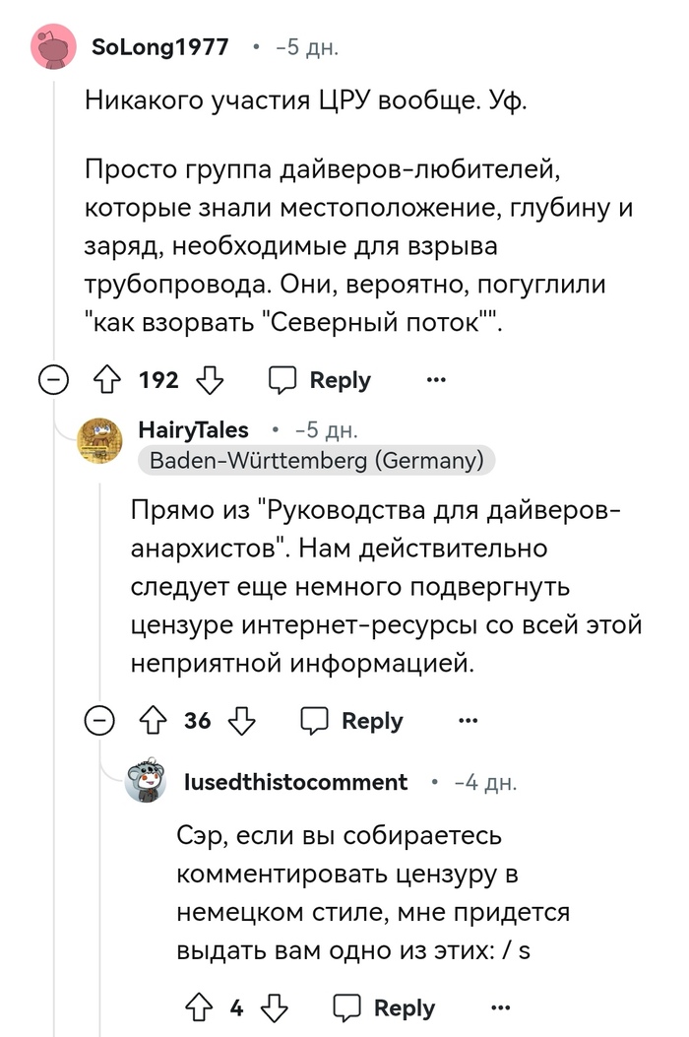Downvote Iusedthistocomment's comment
The width and height of the screenshot is (689, 1037).
click(275, 1007)
